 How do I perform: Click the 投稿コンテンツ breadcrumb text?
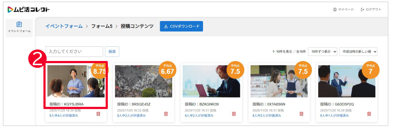click(x=137, y=26)
